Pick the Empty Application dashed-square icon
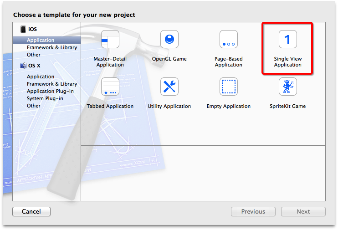This screenshot has width=338, height=230. point(229,87)
